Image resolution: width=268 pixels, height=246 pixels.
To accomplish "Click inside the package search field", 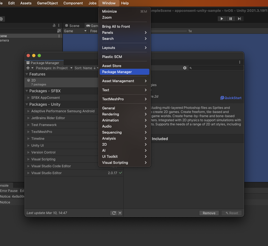I will 217,68.
